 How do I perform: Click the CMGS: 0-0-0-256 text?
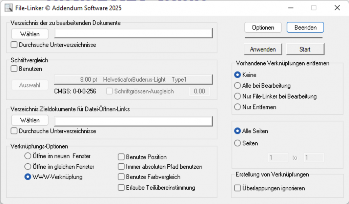point(75,91)
